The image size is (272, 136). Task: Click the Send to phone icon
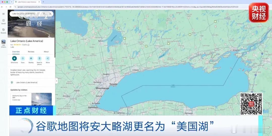point(39,58)
